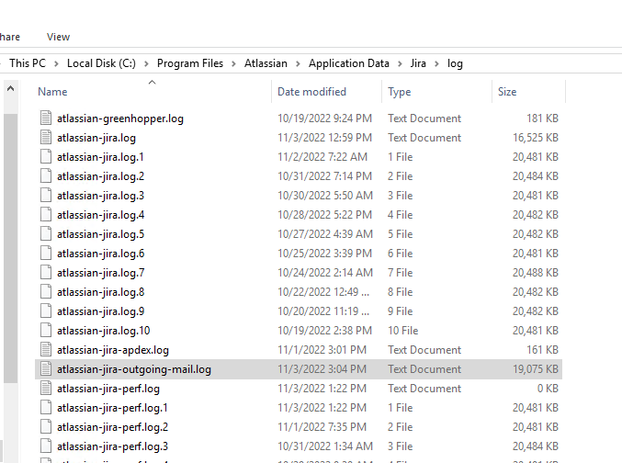Click the atlassian-jira.log.1 file icon
622x463 pixels.
click(46, 157)
